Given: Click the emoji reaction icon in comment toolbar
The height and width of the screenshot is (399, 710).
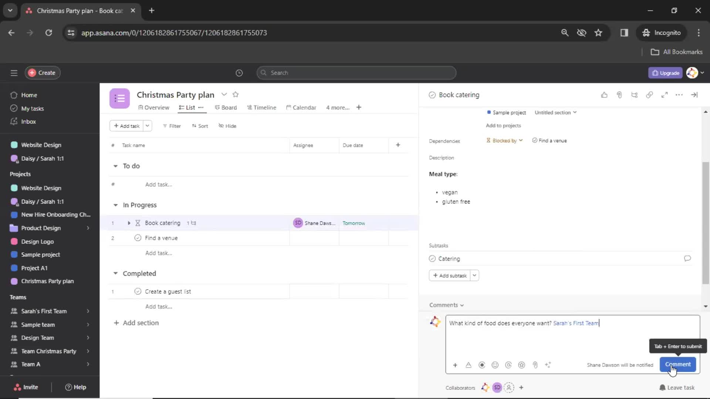Looking at the screenshot, I should [x=495, y=364].
